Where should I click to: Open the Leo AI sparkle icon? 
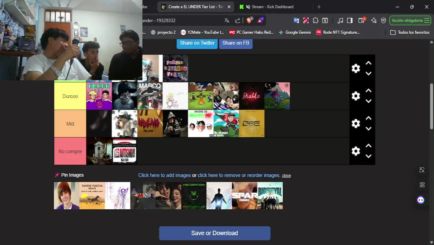tap(374, 20)
